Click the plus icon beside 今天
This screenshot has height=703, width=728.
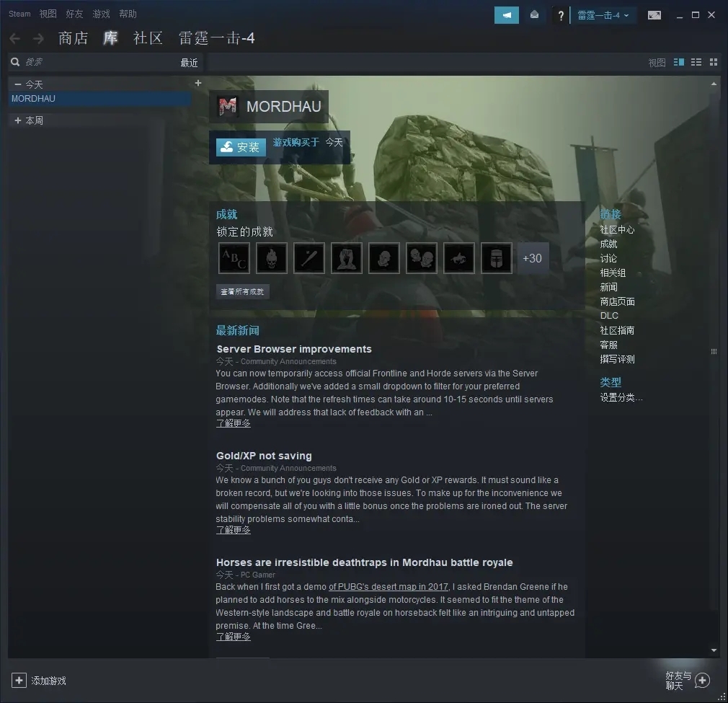[198, 83]
